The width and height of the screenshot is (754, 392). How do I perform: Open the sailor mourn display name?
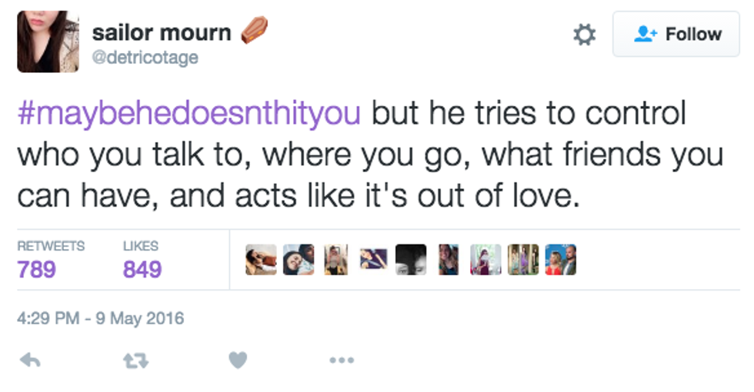(x=162, y=32)
